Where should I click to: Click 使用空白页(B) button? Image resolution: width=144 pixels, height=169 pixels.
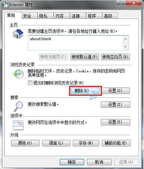[x=115, y=57]
